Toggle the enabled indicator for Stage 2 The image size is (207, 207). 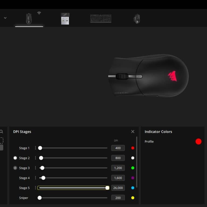(x=15, y=158)
